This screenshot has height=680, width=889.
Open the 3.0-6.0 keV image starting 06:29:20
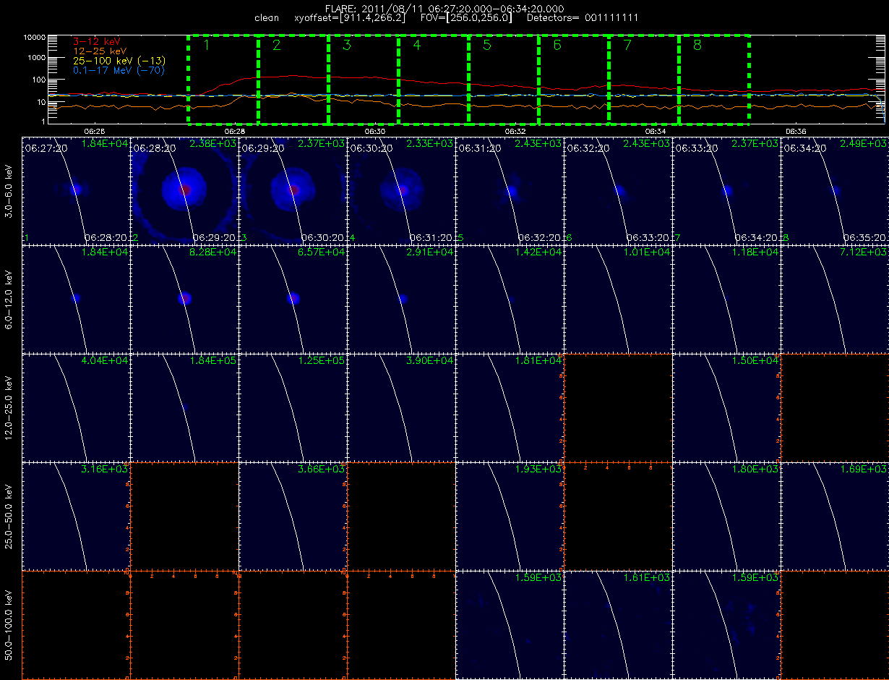(x=293, y=190)
